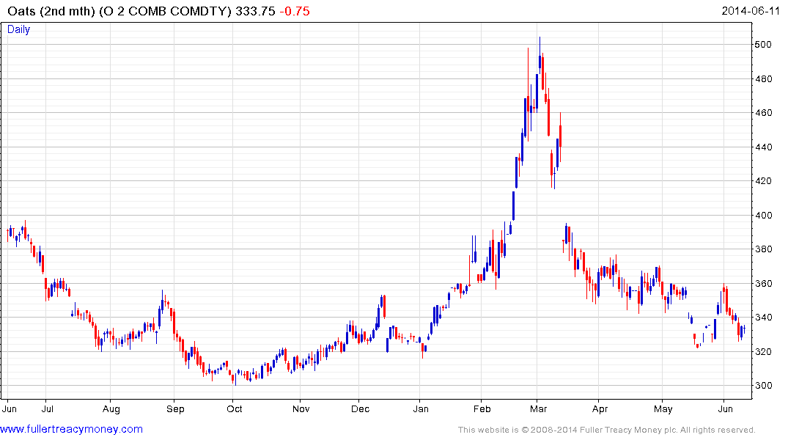This screenshot has height=440, width=788.
Task: Click the 'Sep' month label on time axis
Action: [x=175, y=409]
